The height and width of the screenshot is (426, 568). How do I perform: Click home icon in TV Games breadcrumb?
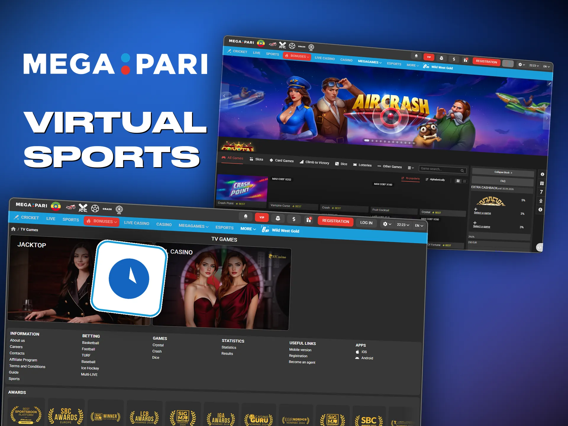pos(13,229)
